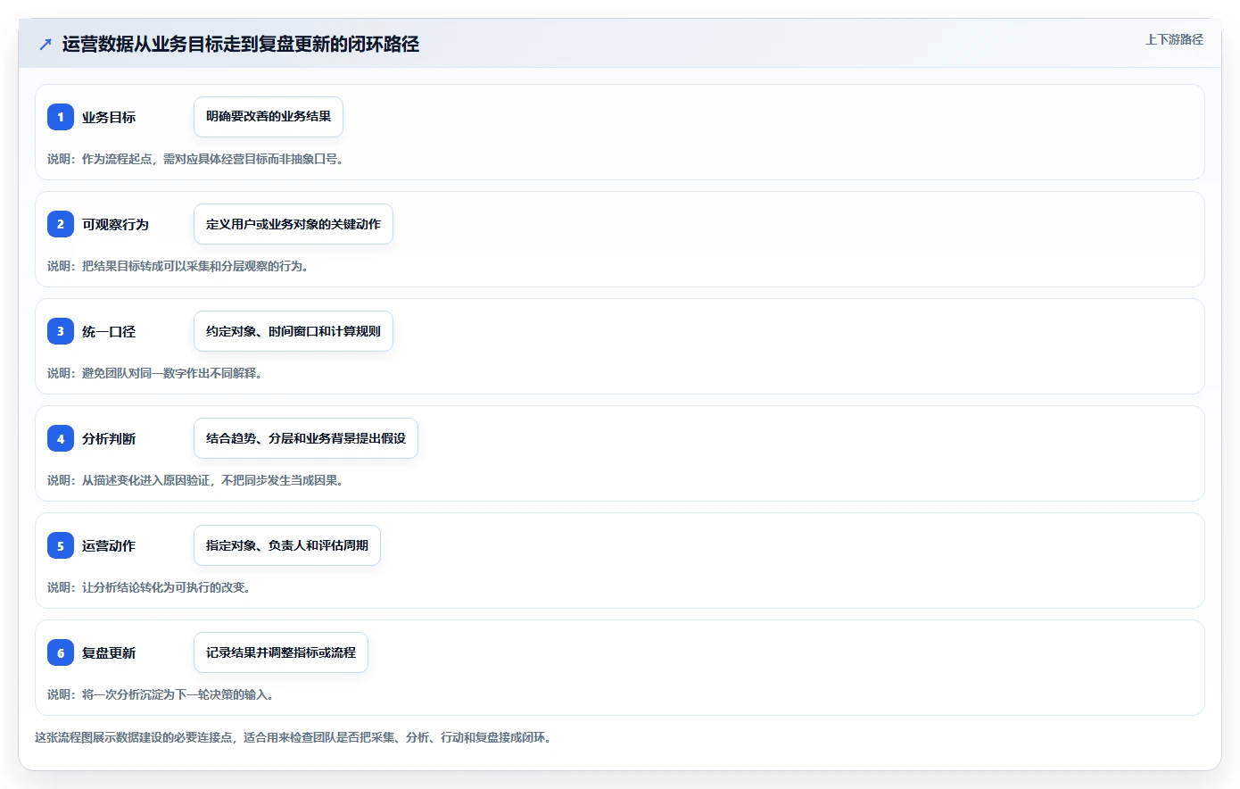1240x789 pixels.
Task: Click the step 5 number badge
Action: tap(61, 545)
